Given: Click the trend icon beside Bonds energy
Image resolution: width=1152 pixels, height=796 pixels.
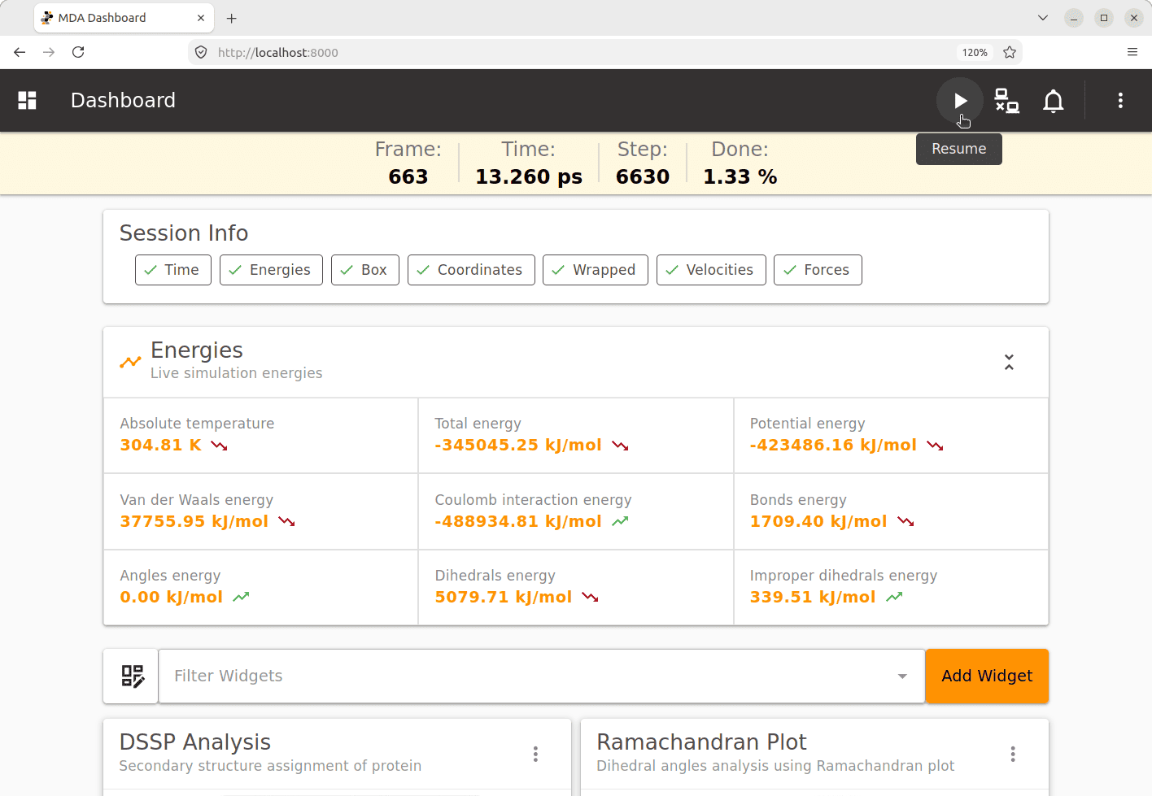Looking at the screenshot, I should (905, 521).
